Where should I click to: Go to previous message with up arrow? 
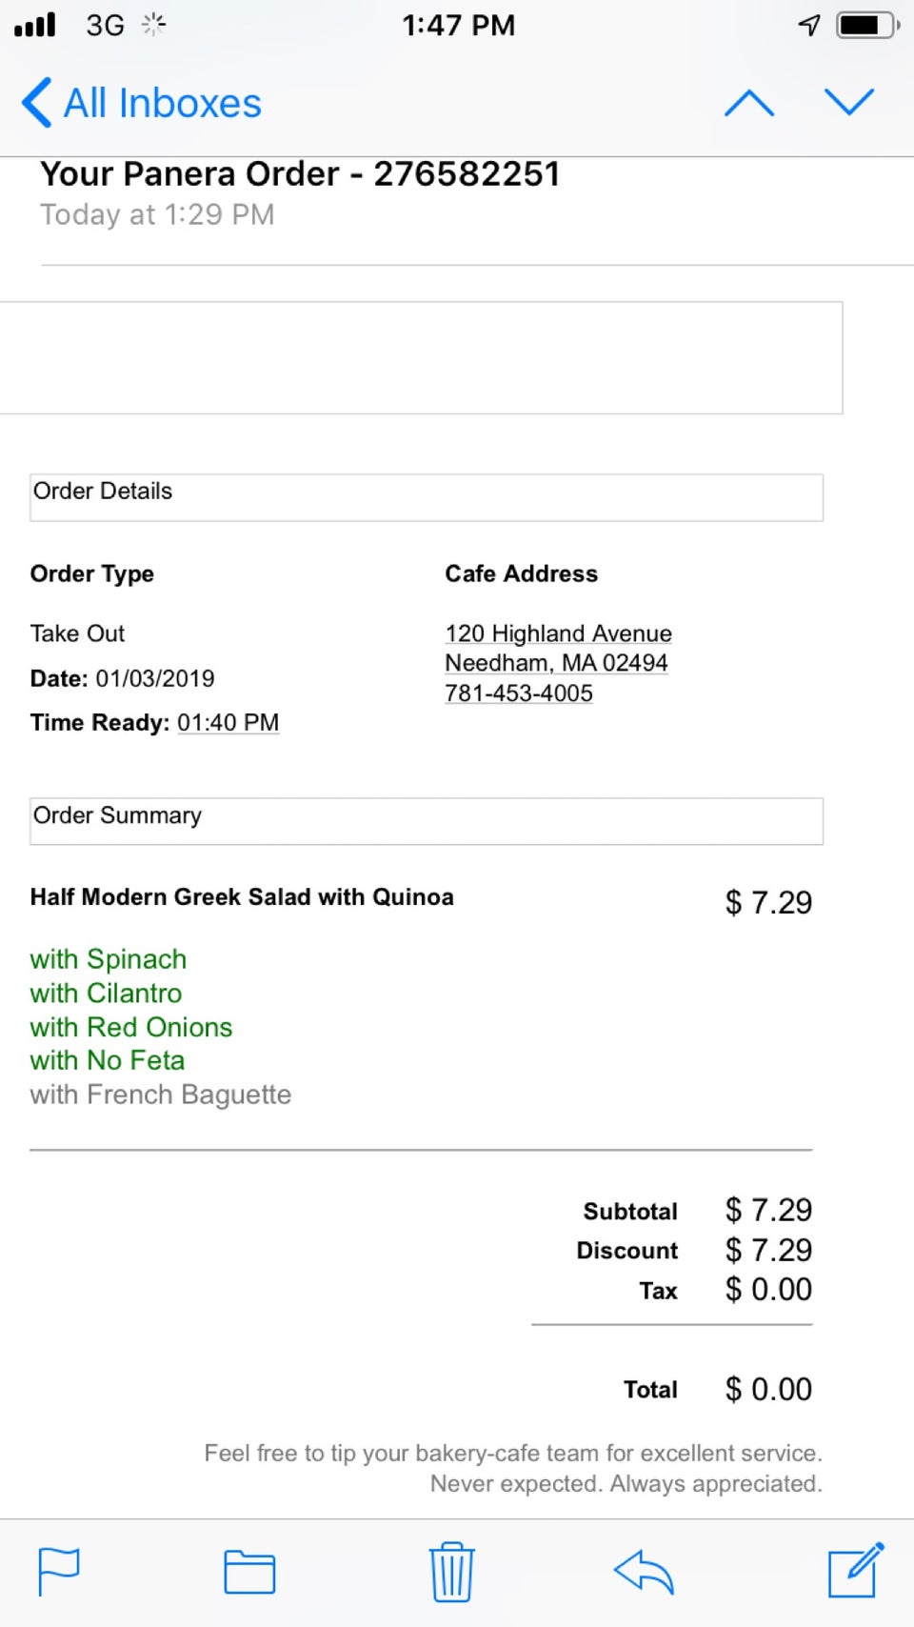tap(749, 103)
